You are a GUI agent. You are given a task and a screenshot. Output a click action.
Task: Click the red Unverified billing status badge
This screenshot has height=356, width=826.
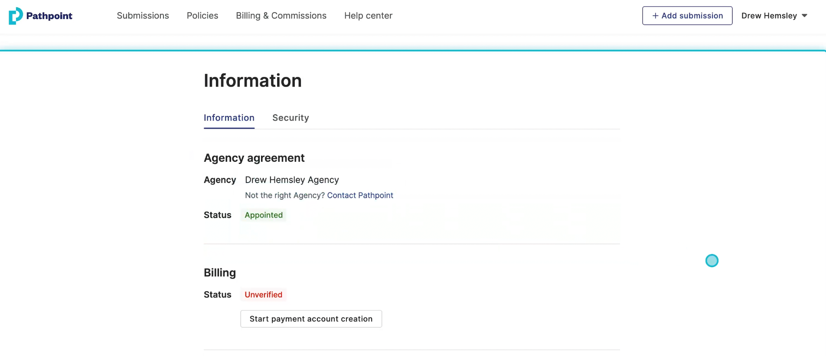pyautogui.click(x=263, y=295)
